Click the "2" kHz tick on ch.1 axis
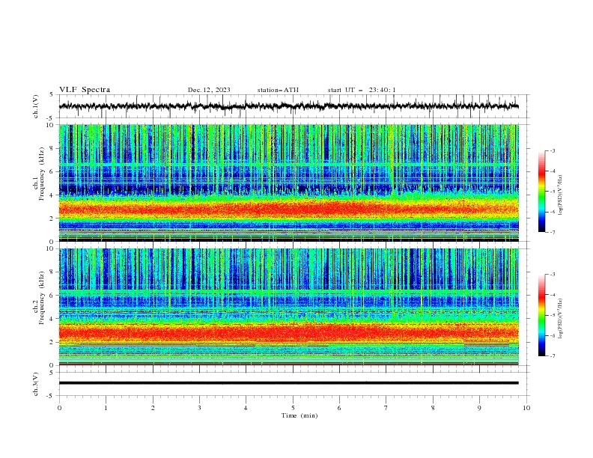 coord(52,218)
